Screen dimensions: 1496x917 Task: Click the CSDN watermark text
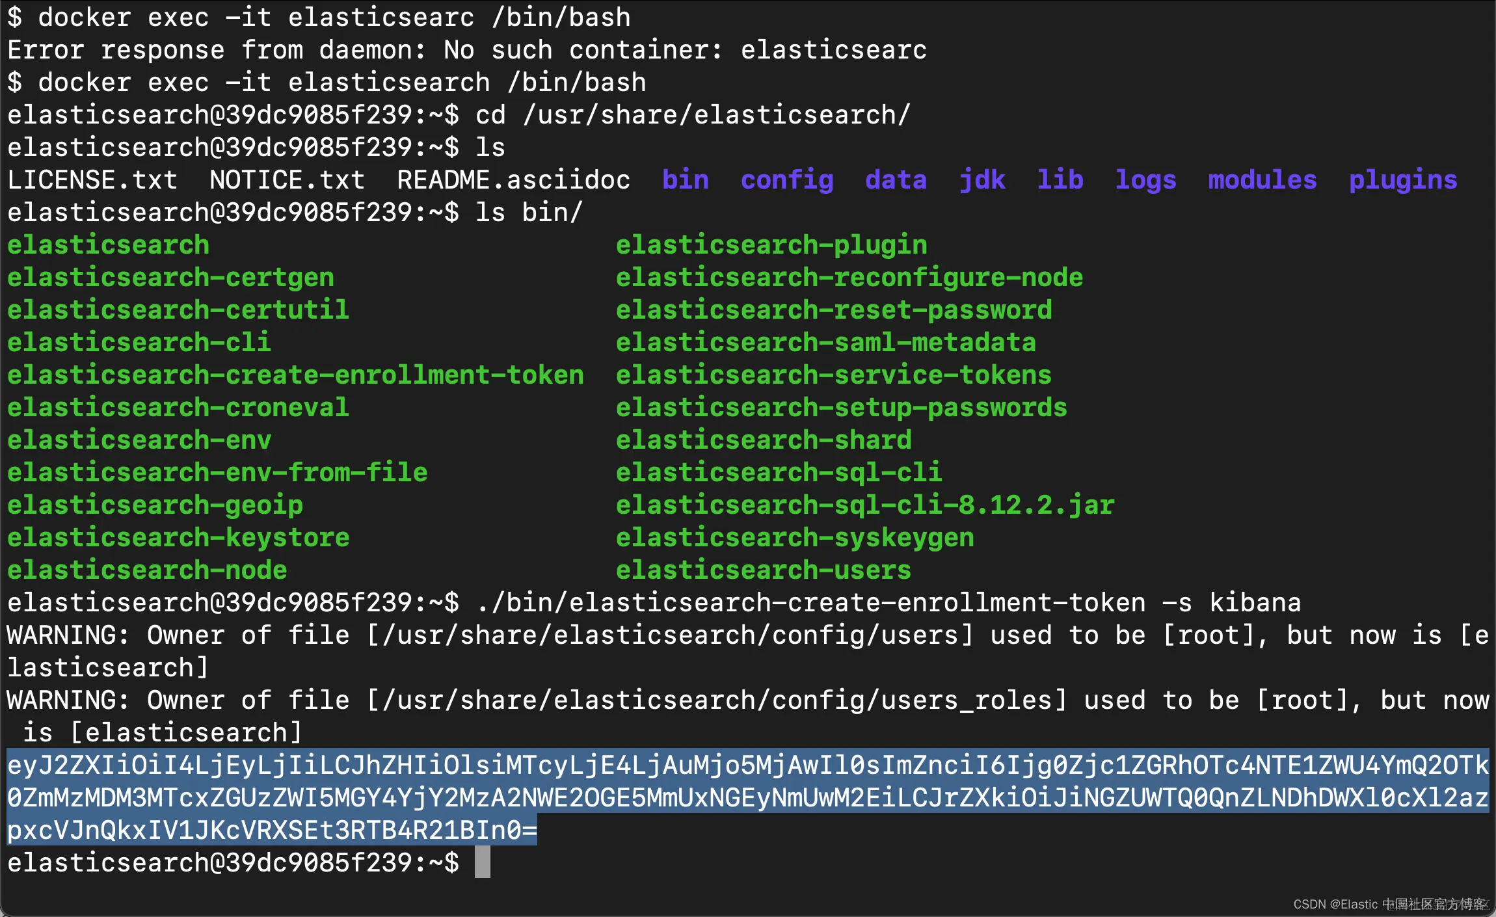click(x=1390, y=904)
